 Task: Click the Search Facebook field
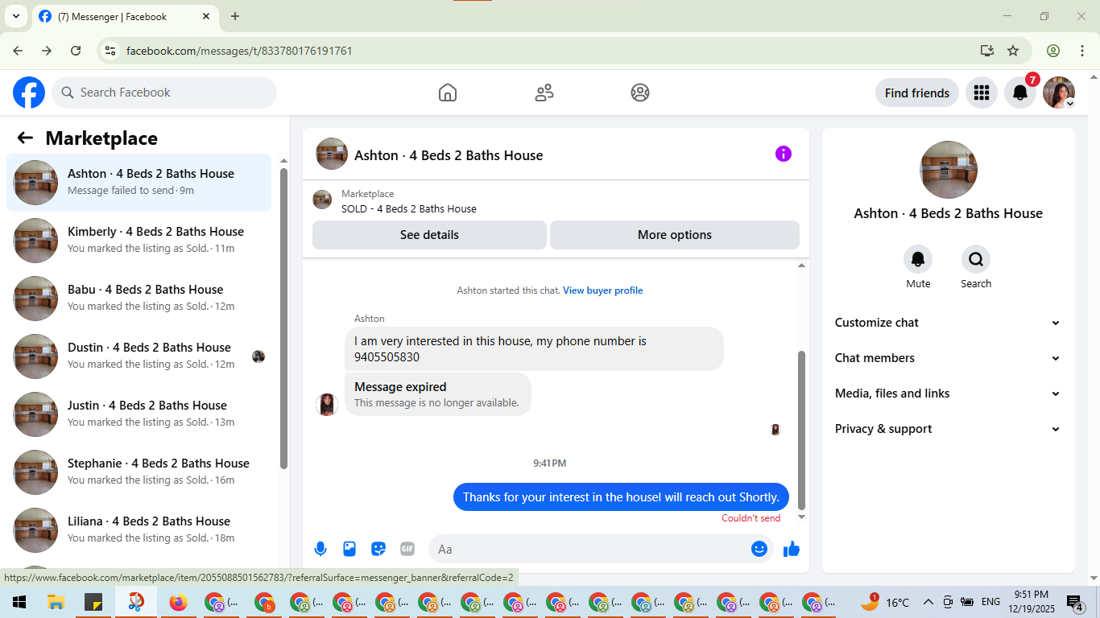pos(164,93)
